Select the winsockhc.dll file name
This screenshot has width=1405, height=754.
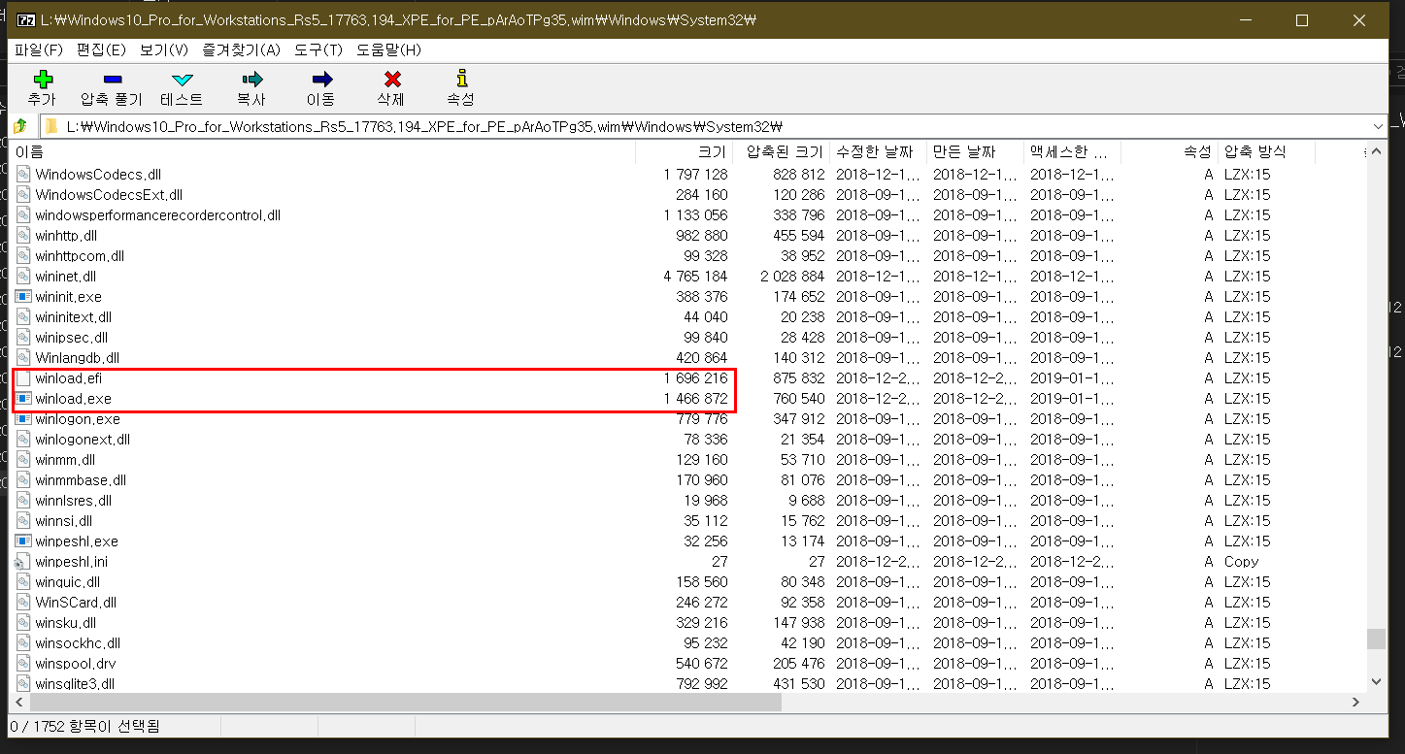coord(78,643)
